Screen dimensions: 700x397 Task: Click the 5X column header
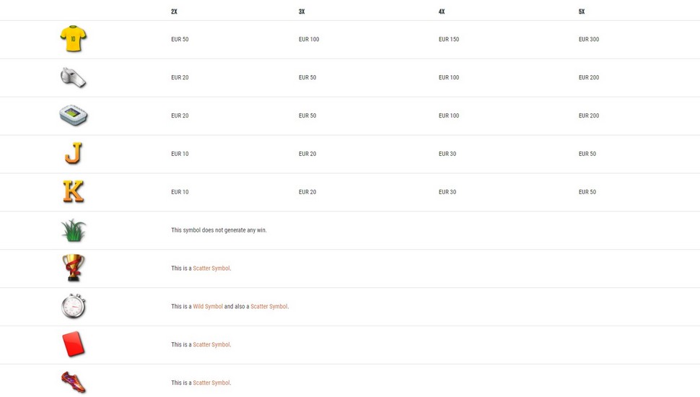point(582,12)
